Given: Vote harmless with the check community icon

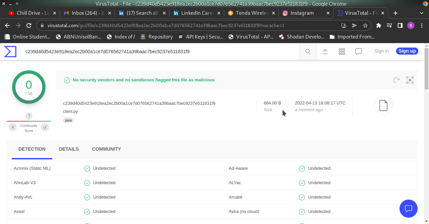Looking at the screenshot, I should (45, 127).
